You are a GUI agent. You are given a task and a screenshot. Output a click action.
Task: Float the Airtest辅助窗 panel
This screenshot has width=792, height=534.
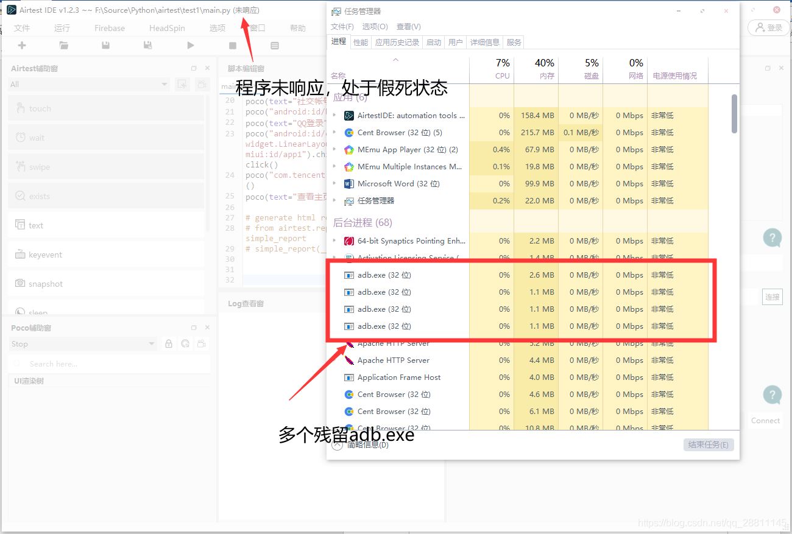[x=194, y=68]
